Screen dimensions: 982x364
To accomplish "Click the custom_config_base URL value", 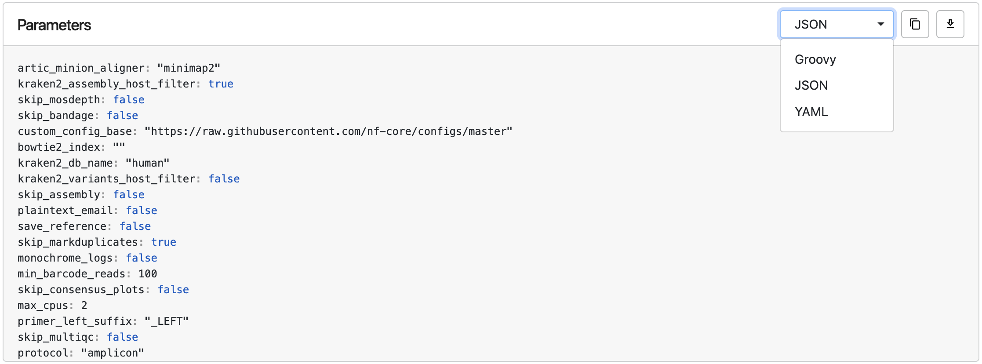I will tap(328, 131).
